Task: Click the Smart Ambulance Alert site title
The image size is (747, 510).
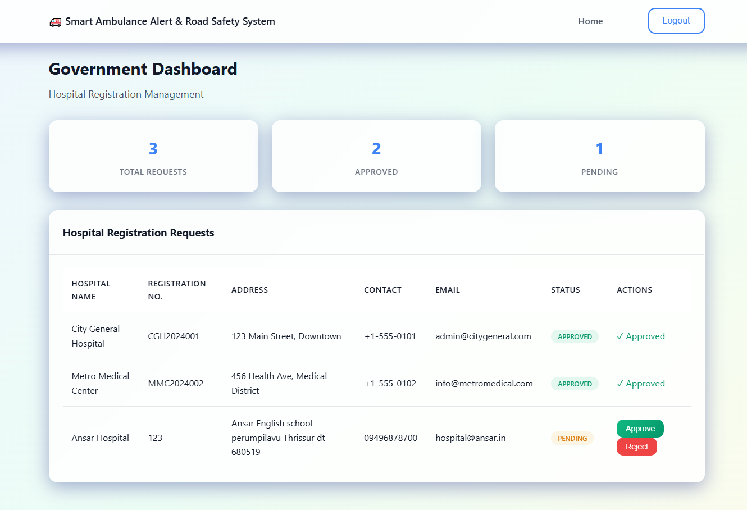Action: 170,21
